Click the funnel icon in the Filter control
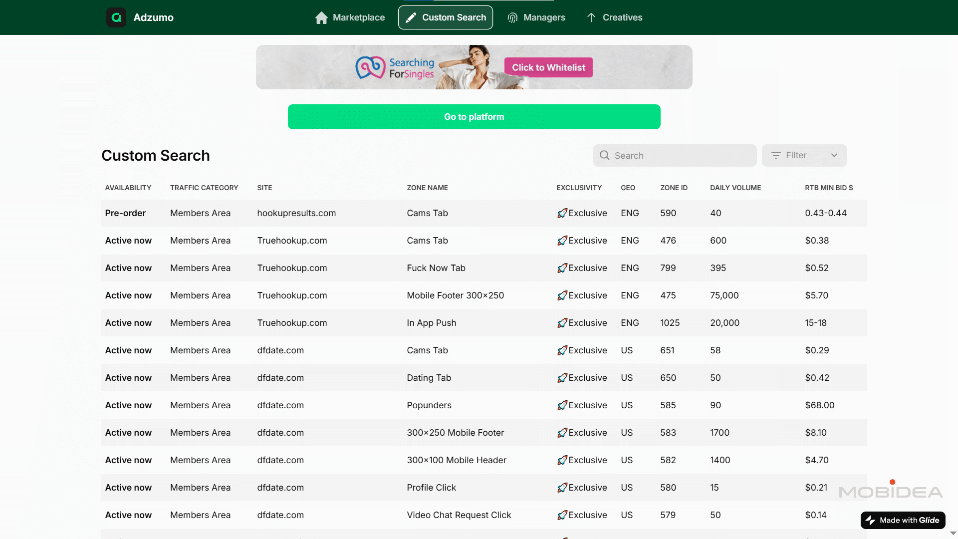Viewport: 958px width, 539px height. [776, 155]
